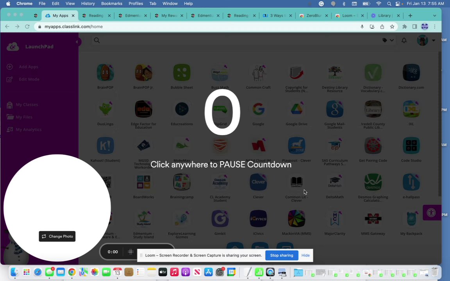Open the DeltaMath app

(335, 182)
